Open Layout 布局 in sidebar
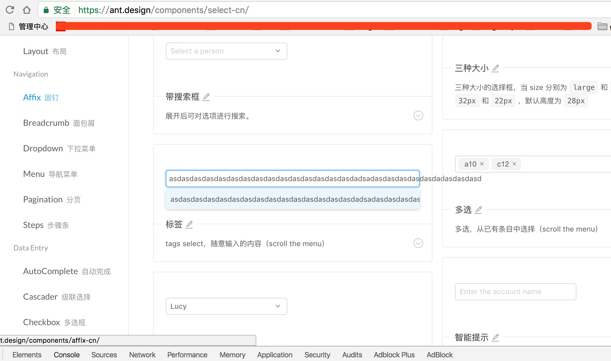 coord(45,51)
